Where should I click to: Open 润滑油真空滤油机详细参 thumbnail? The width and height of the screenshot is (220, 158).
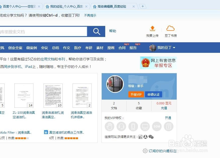[82, 96]
